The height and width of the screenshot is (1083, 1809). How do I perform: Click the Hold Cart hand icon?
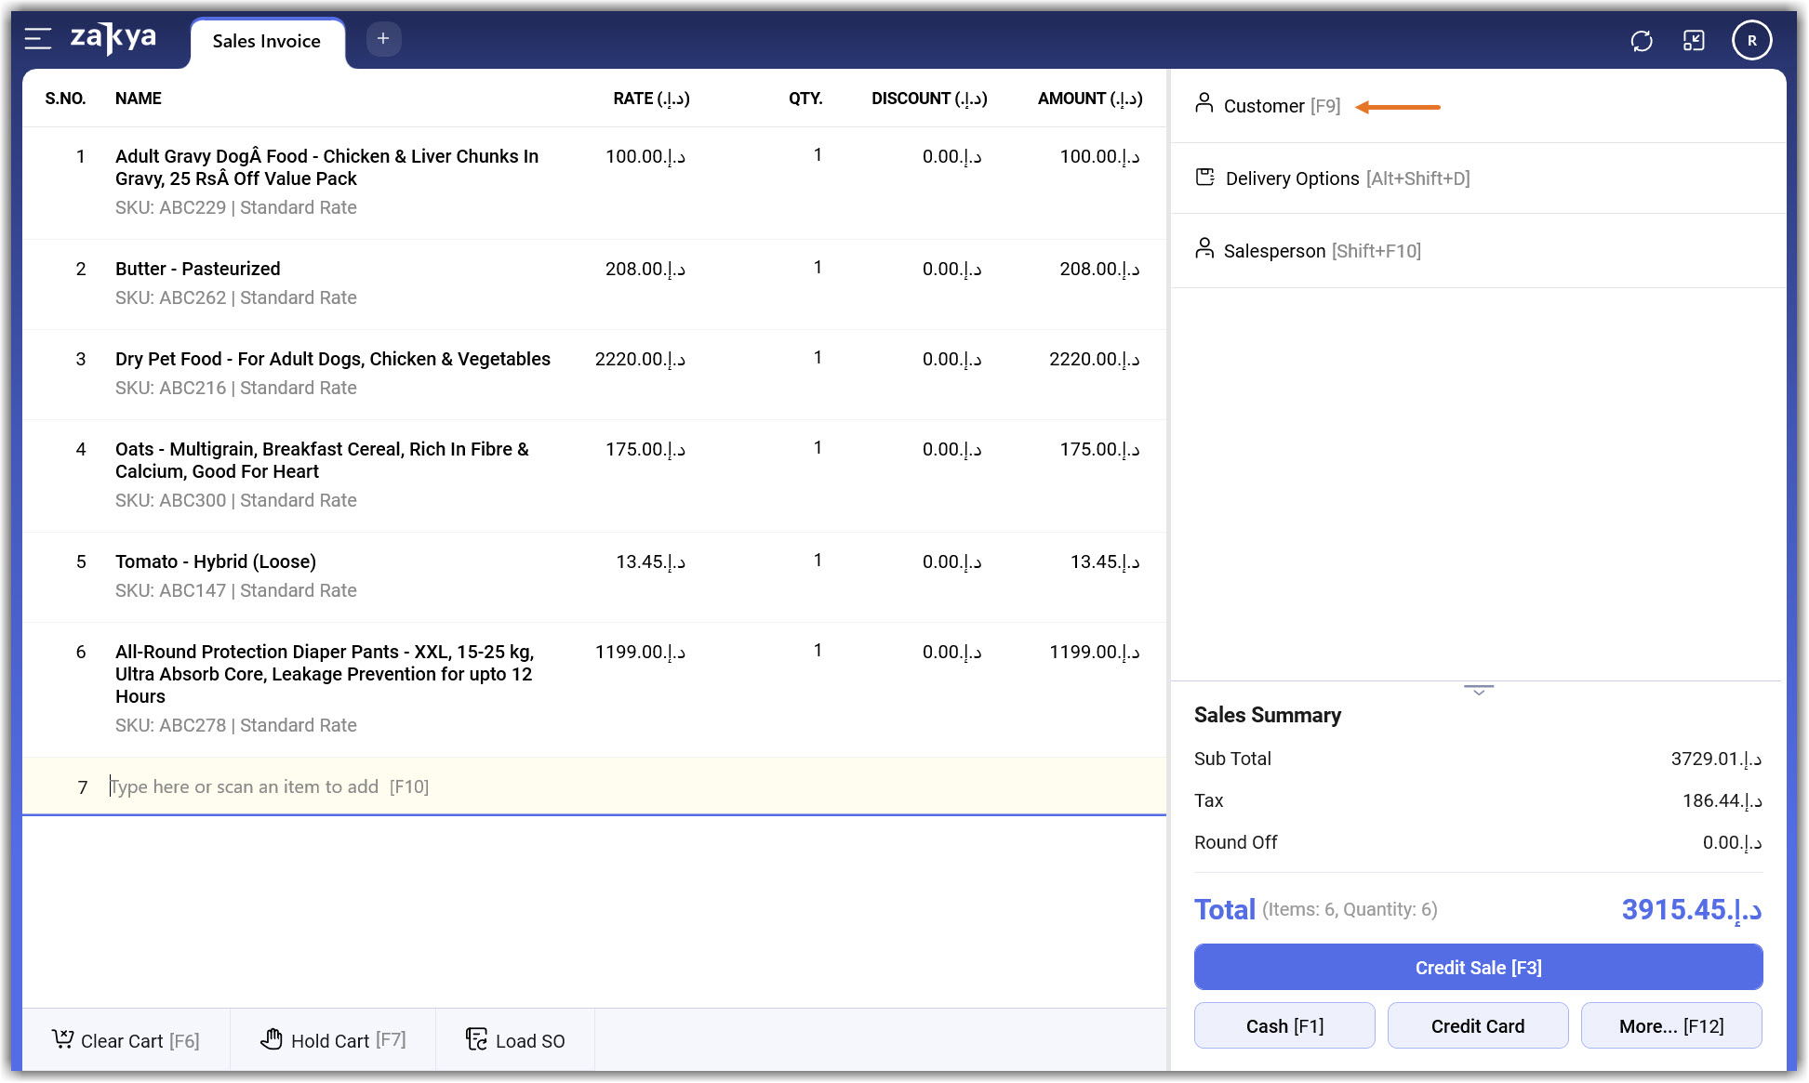pyautogui.click(x=271, y=1039)
